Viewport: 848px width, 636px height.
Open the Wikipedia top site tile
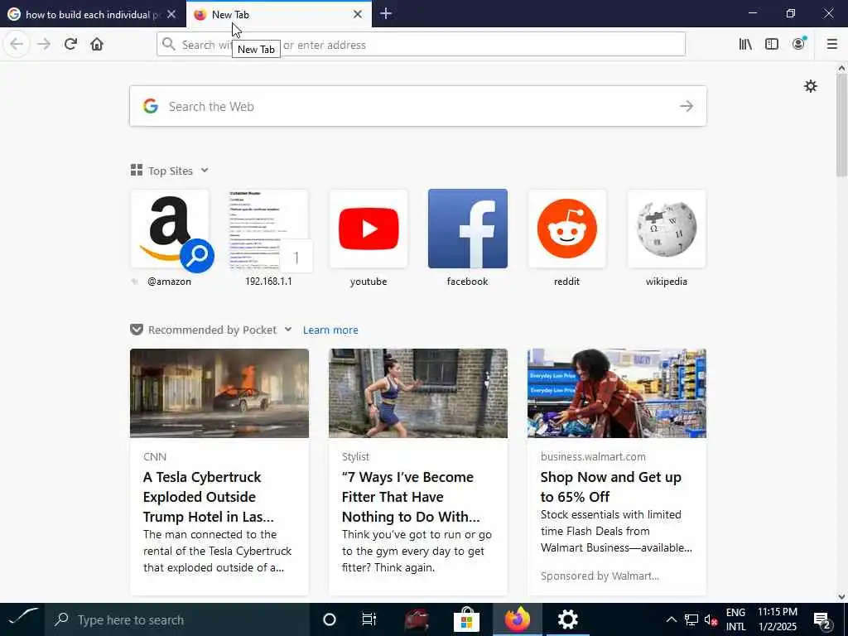coord(667,229)
